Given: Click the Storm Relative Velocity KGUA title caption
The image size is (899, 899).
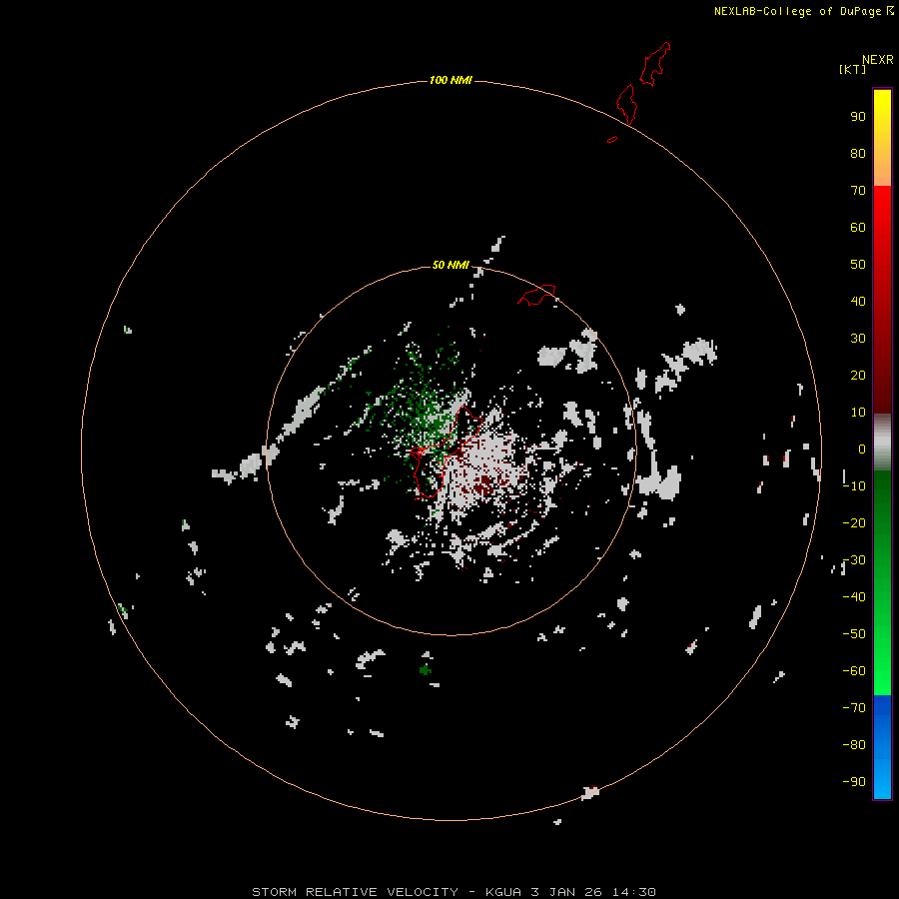Looking at the screenshot, I should (x=453, y=892).
